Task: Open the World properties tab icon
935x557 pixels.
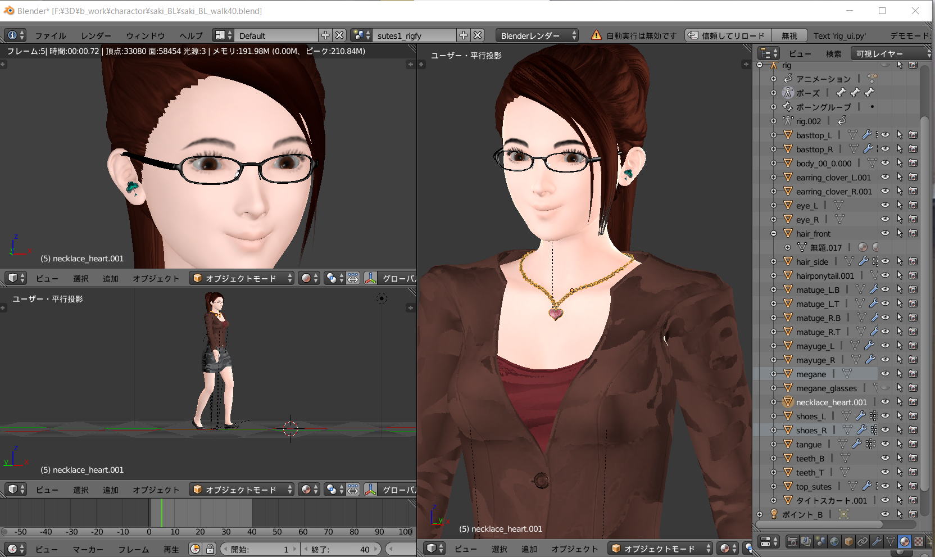Action: (x=834, y=542)
